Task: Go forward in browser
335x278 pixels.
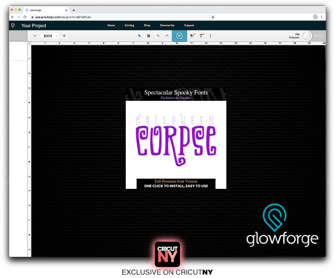Action: click(19, 17)
